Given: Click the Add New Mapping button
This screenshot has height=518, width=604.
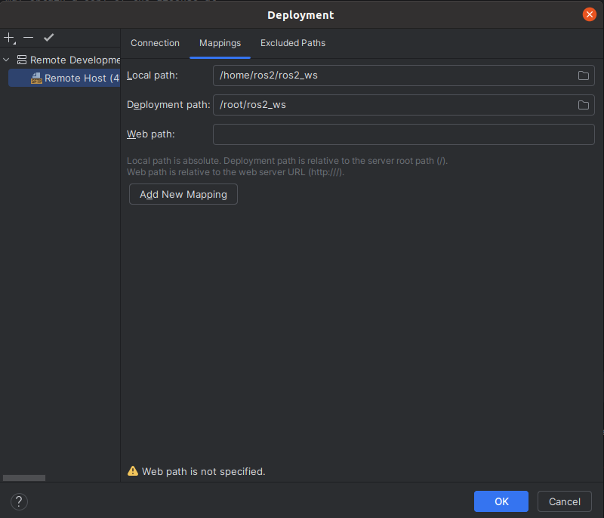Looking at the screenshot, I should click(183, 194).
